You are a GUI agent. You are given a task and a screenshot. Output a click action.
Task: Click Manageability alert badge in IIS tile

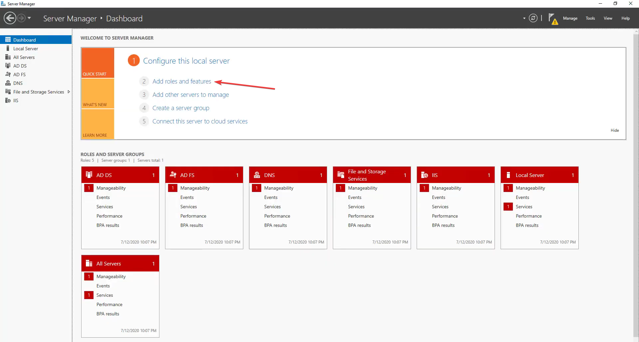coord(424,188)
